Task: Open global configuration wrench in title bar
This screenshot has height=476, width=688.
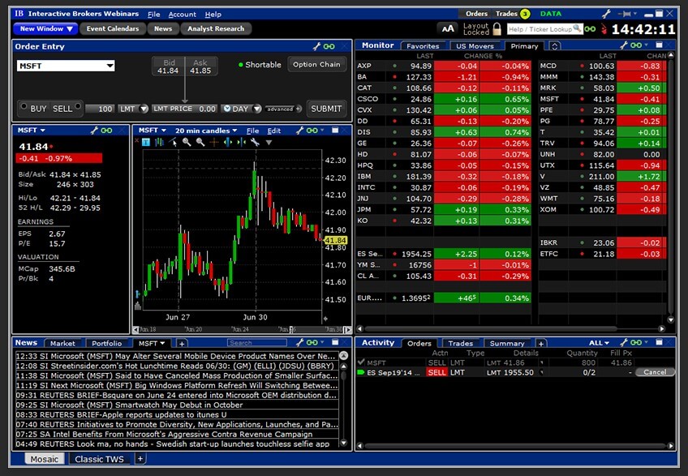Action: coord(606,14)
